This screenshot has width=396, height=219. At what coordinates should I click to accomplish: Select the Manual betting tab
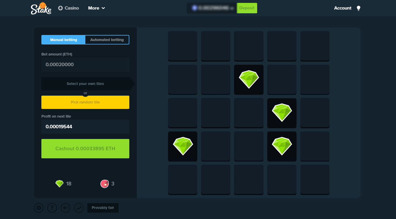click(x=63, y=40)
